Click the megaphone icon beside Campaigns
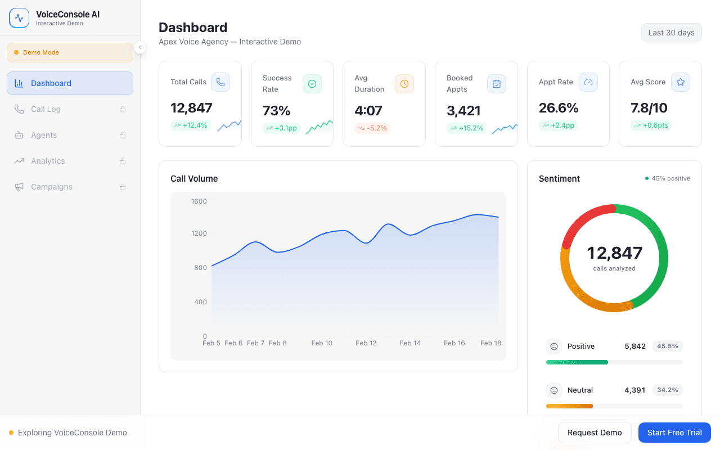This screenshot has width=720, height=450. coord(19,187)
